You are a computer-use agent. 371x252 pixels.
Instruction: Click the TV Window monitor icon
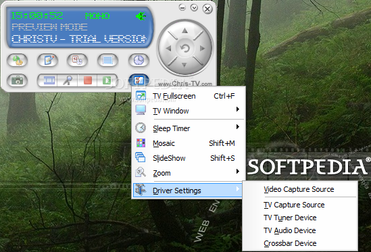pos(141,110)
